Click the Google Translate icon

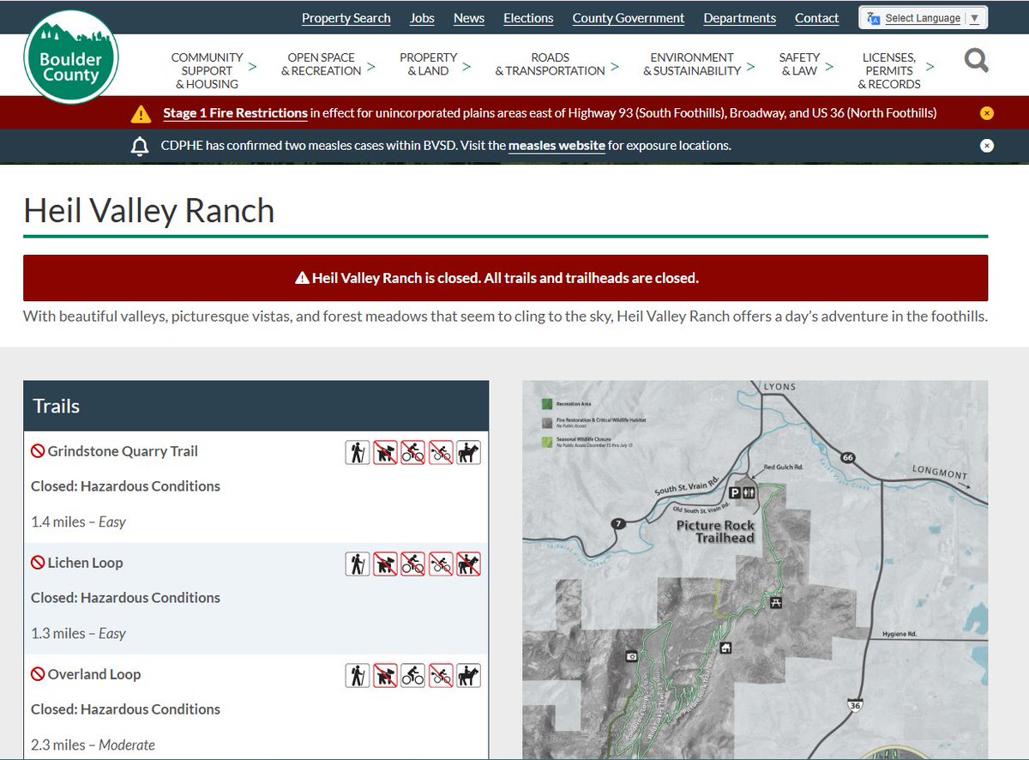pos(874,18)
